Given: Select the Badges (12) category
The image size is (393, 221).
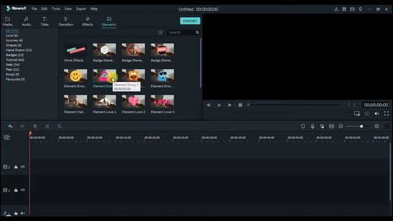Looking at the screenshot, I should [15, 55].
